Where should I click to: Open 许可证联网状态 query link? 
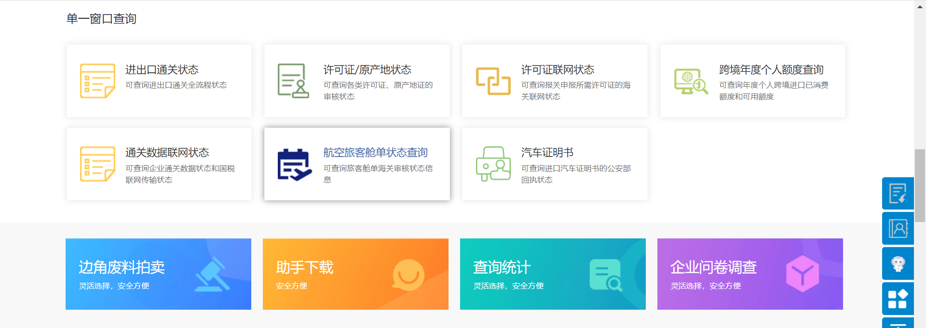[558, 70]
